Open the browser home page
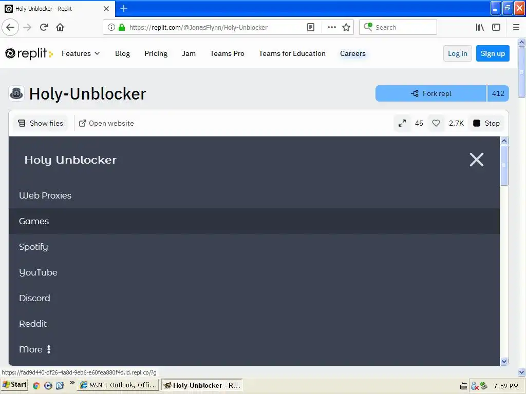 [60, 27]
